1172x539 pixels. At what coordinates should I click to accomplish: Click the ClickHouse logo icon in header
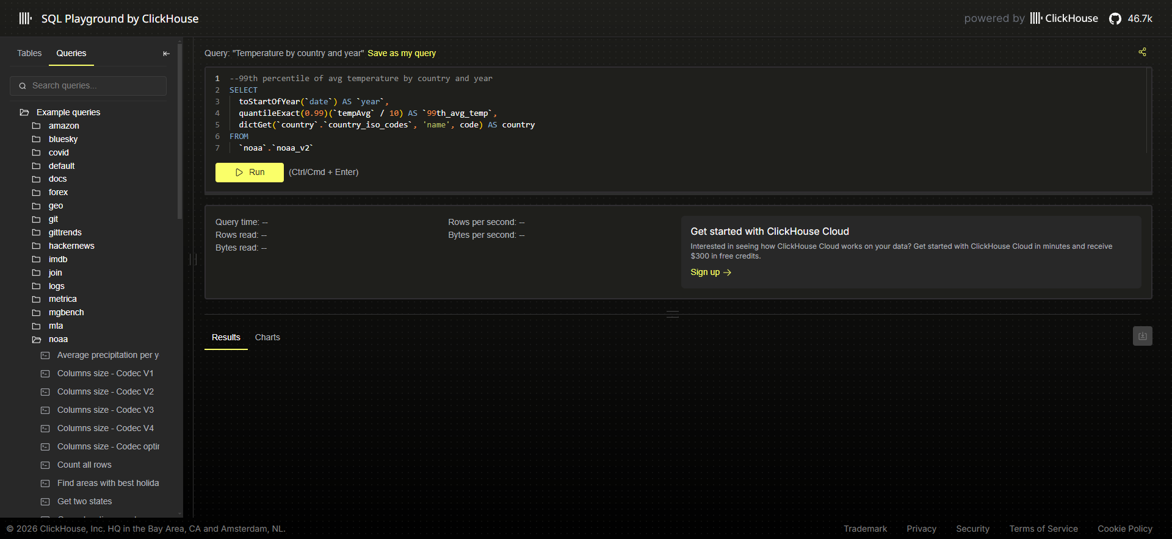[x=25, y=18]
